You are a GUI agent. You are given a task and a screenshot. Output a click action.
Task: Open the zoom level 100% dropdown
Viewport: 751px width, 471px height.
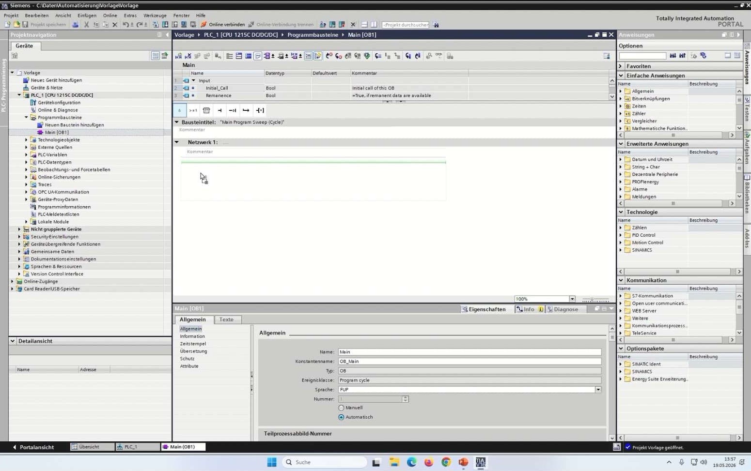572,299
